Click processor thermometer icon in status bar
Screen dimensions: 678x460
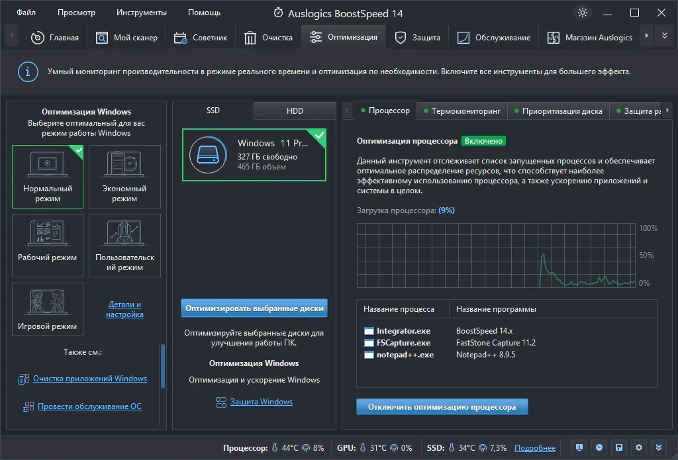275,447
